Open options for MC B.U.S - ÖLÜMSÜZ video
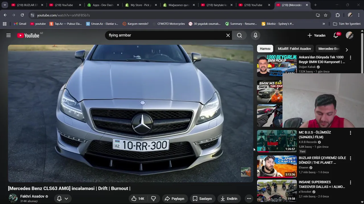 [x=350, y=133]
